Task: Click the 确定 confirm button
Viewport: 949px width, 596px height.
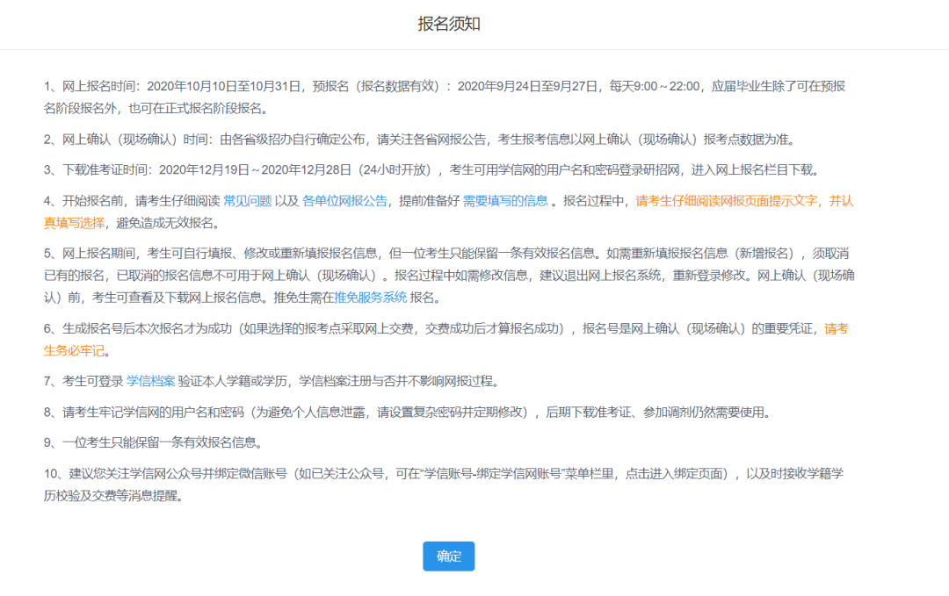Action: (x=448, y=556)
